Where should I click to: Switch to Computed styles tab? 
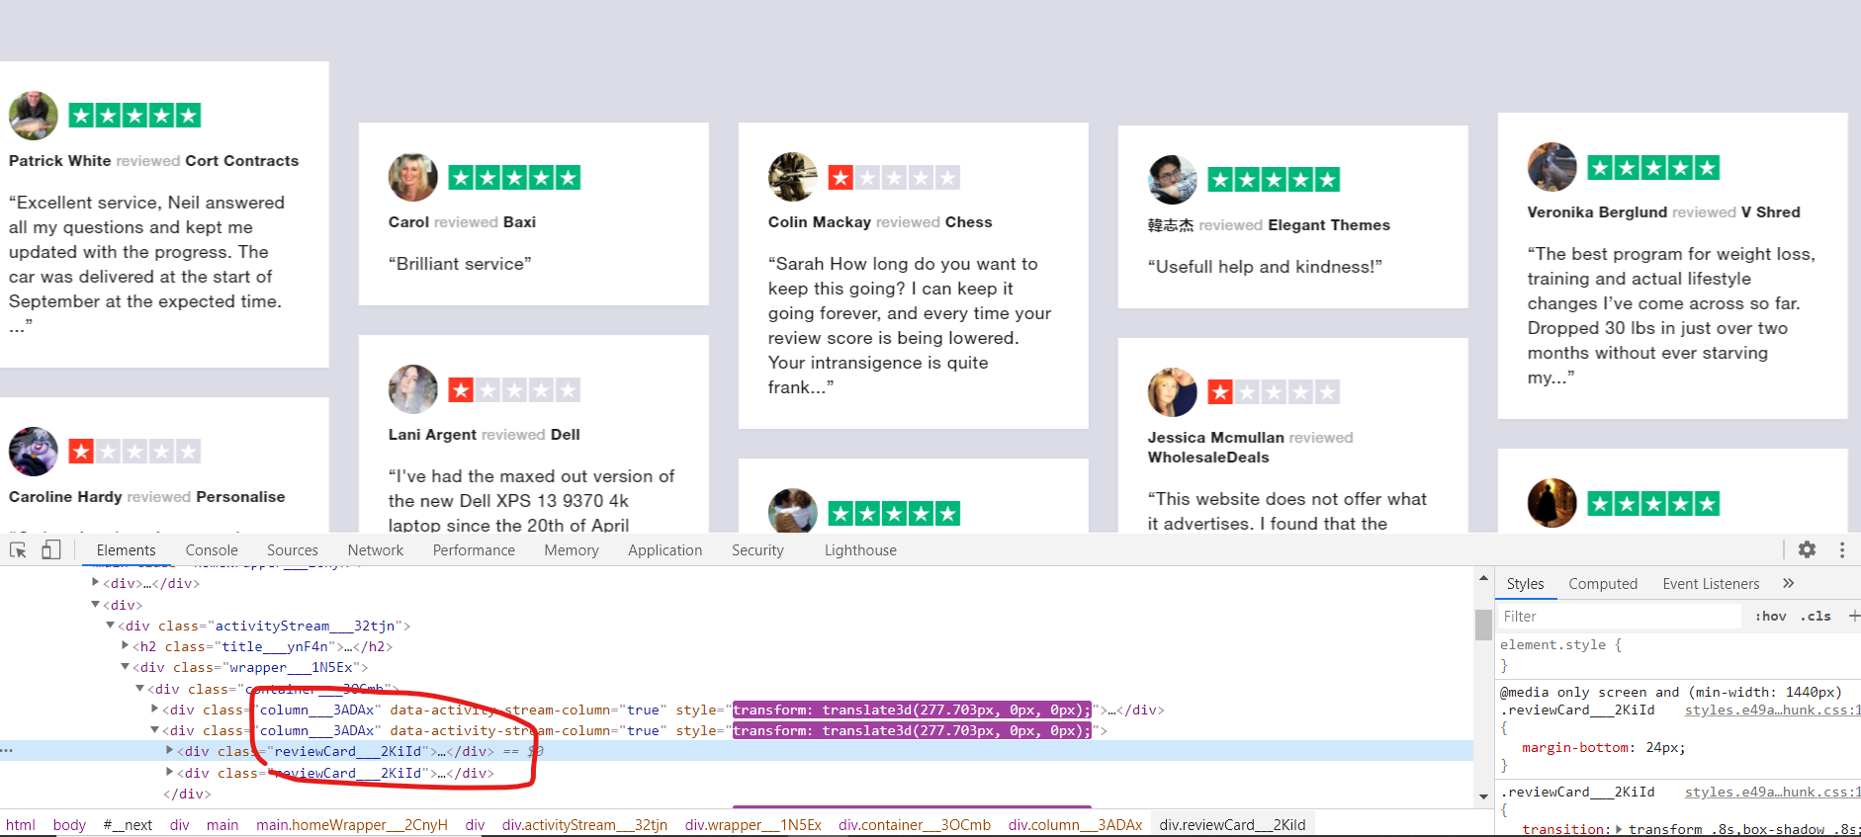click(x=1603, y=584)
